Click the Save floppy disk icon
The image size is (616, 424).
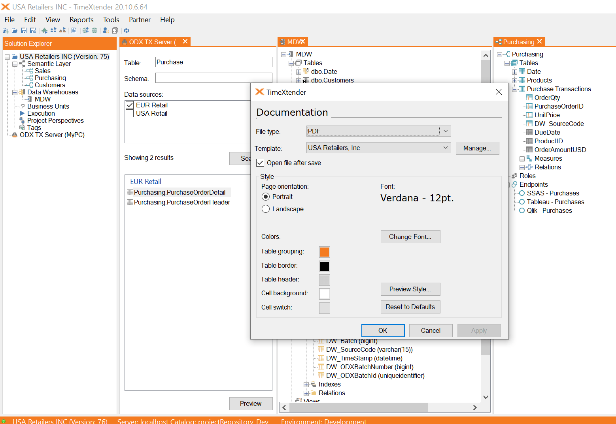point(24,30)
